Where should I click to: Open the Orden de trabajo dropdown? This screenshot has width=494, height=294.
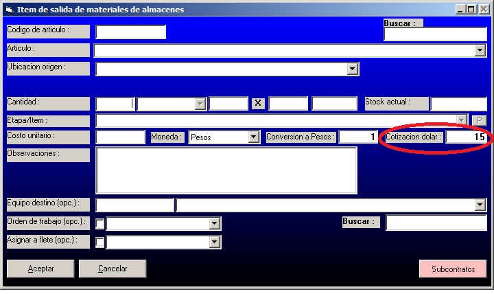214,223
